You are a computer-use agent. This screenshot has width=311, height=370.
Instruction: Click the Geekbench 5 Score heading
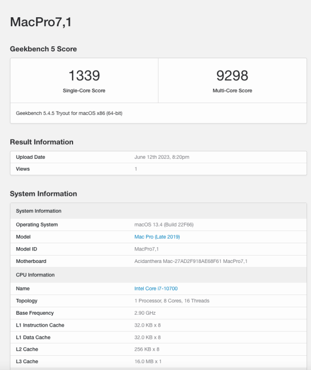pyautogui.click(x=43, y=49)
